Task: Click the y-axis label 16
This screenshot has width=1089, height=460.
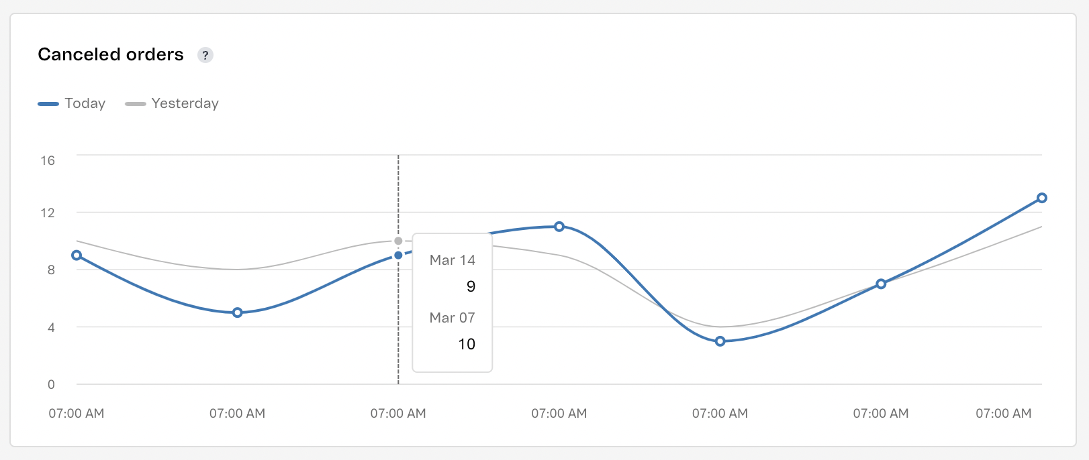Action: 48,160
